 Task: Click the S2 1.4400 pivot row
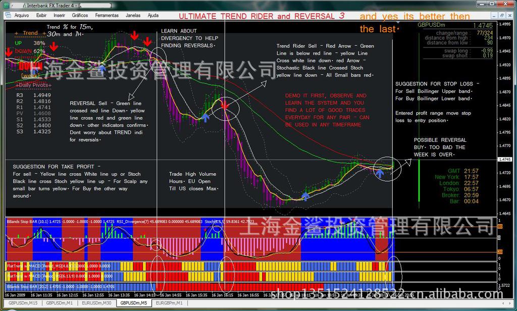tap(33, 125)
